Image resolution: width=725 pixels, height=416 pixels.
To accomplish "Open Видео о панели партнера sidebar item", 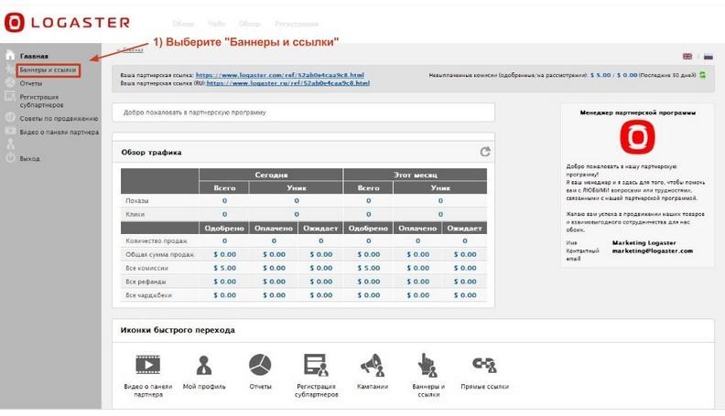I will [x=59, y=132].
